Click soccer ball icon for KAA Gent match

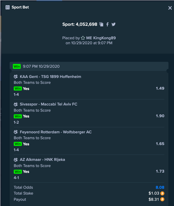tap(16, 76)
